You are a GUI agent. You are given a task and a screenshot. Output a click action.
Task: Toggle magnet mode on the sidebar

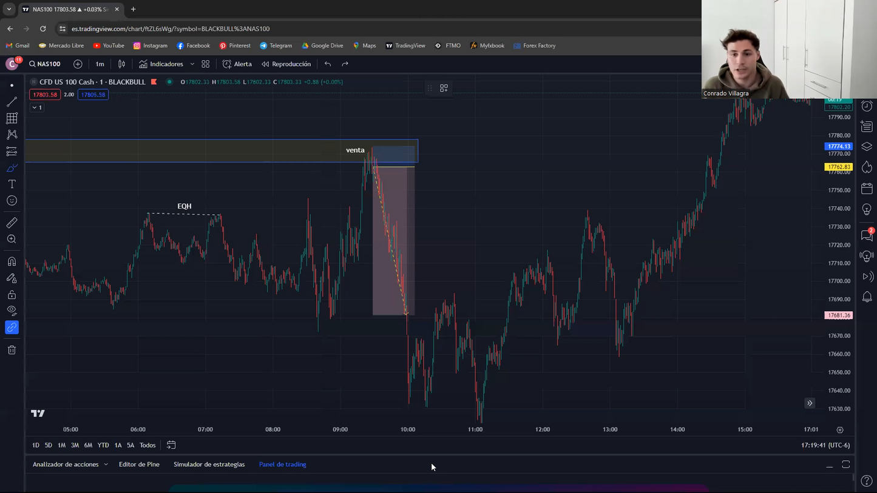(12, 262)
